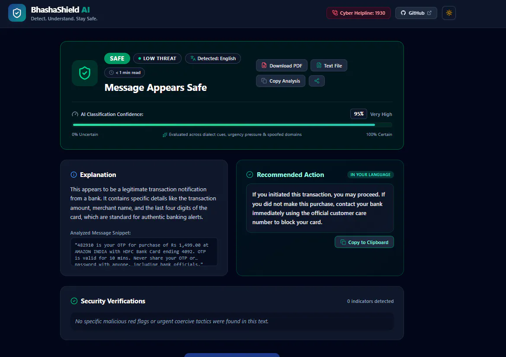Click the BhashaShield shield logo icon
The height and width of the screenshot is (357, 506).
[x=17, y=13]
